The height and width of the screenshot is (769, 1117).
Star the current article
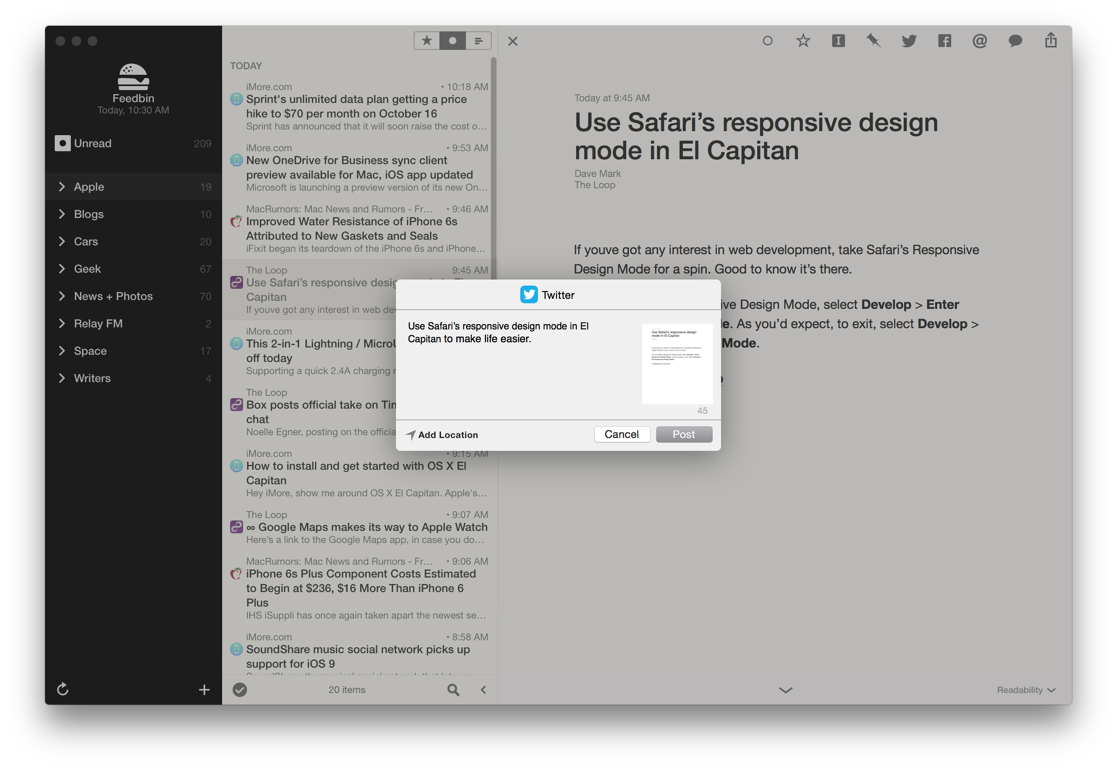[803, 41]
